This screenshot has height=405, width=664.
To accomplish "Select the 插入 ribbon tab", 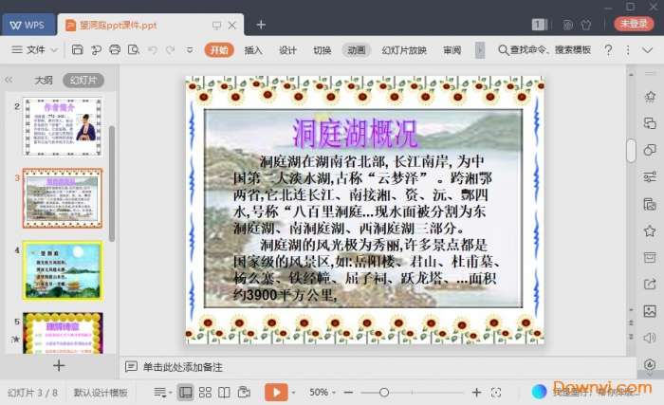I will [253, 50].
